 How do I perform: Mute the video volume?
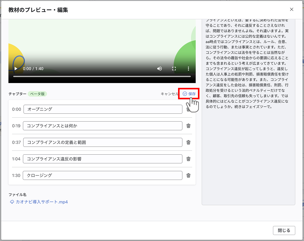[159, 69]
